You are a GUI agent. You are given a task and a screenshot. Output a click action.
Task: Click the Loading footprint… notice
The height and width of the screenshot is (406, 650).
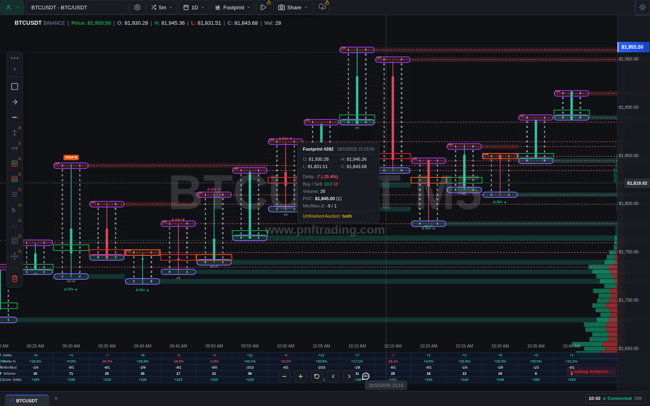click(x=591, y=371)
